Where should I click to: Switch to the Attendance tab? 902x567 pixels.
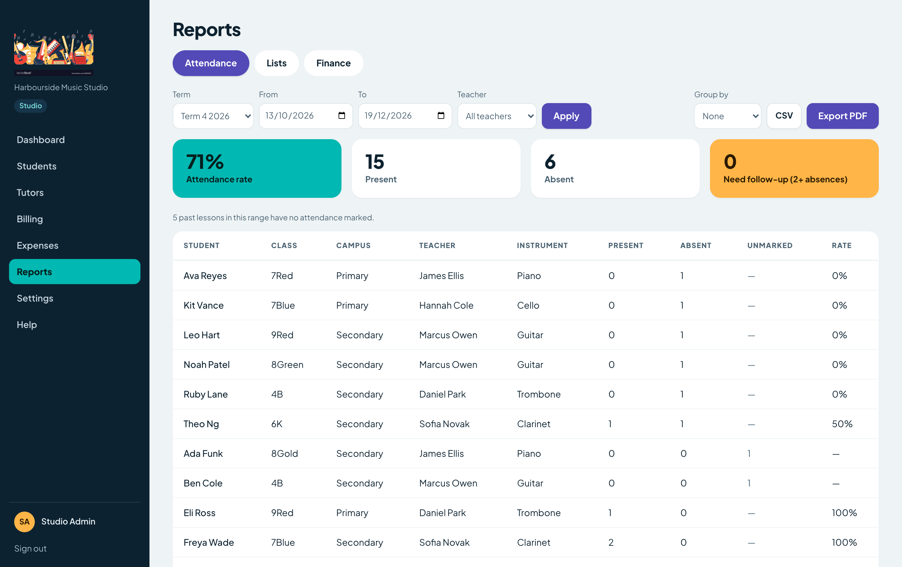[211, 63]
